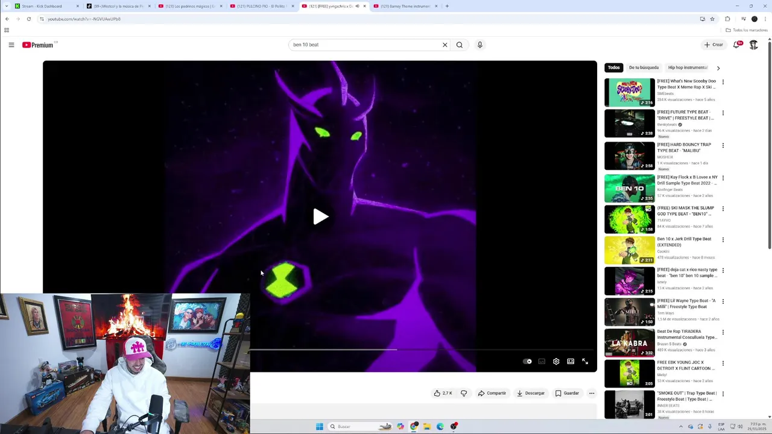The image size is (772, 434).
Task: Open options for Scooby Doo Type Beat video
Action: coord(723,82)
